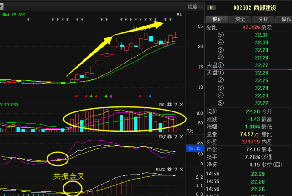Click 涨幅 value -1.90%

(x=251, y=127)
